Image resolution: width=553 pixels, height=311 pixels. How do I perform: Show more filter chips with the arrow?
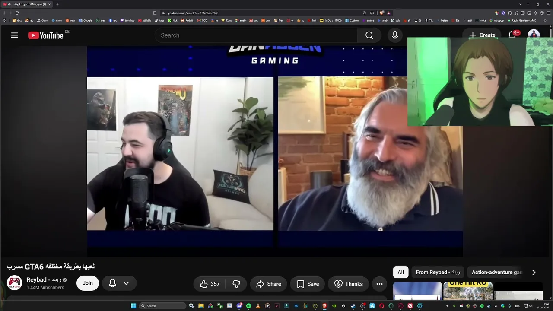click(534, 272)
